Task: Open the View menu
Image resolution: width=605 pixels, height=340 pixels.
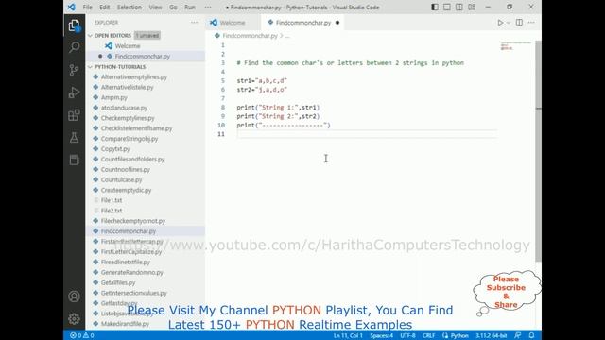Action: point(155,7)
